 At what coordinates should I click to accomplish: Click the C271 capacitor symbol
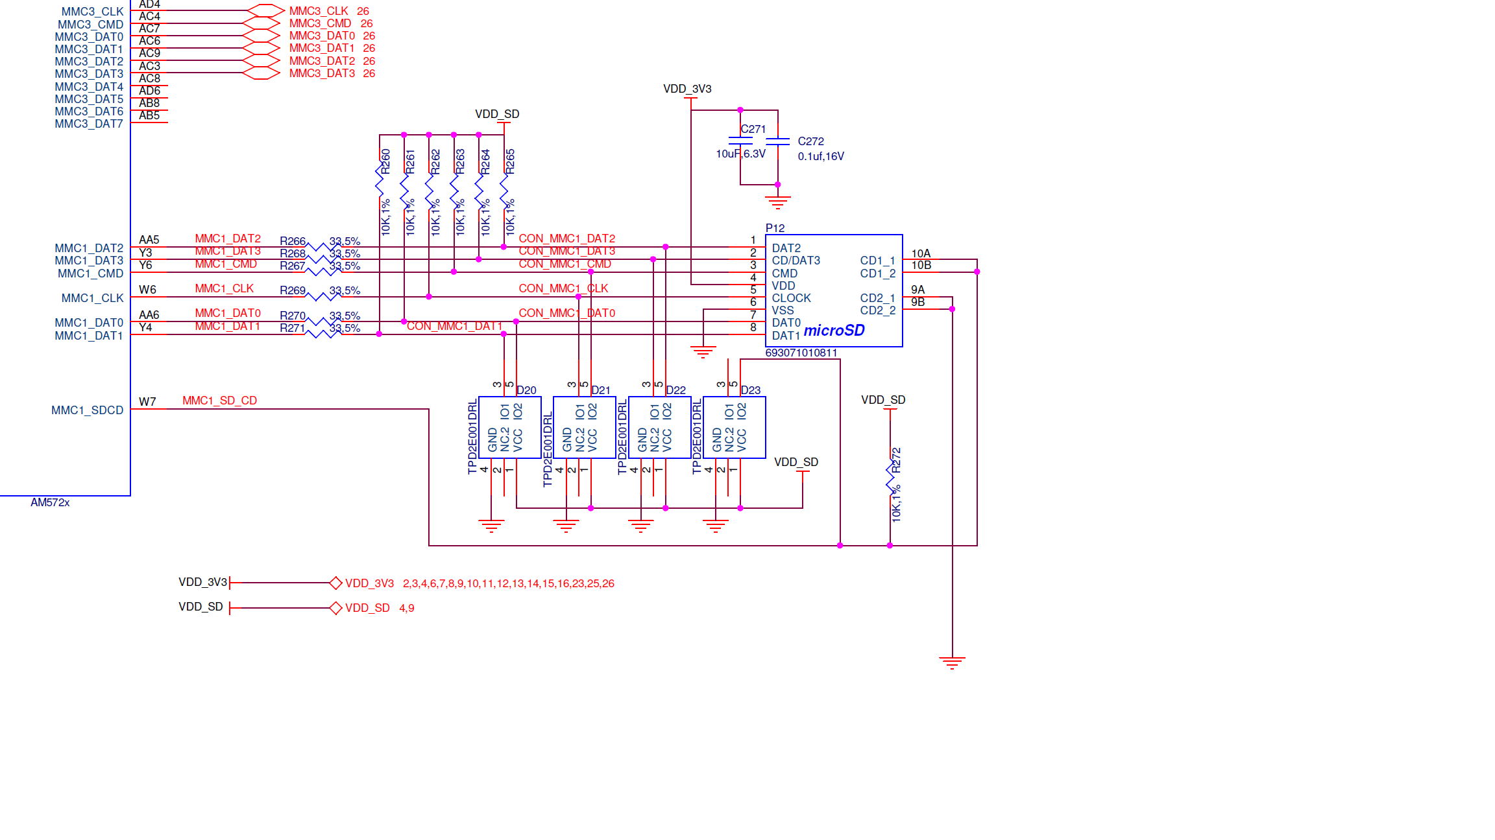pyautogui.click(x=740, y=141)
